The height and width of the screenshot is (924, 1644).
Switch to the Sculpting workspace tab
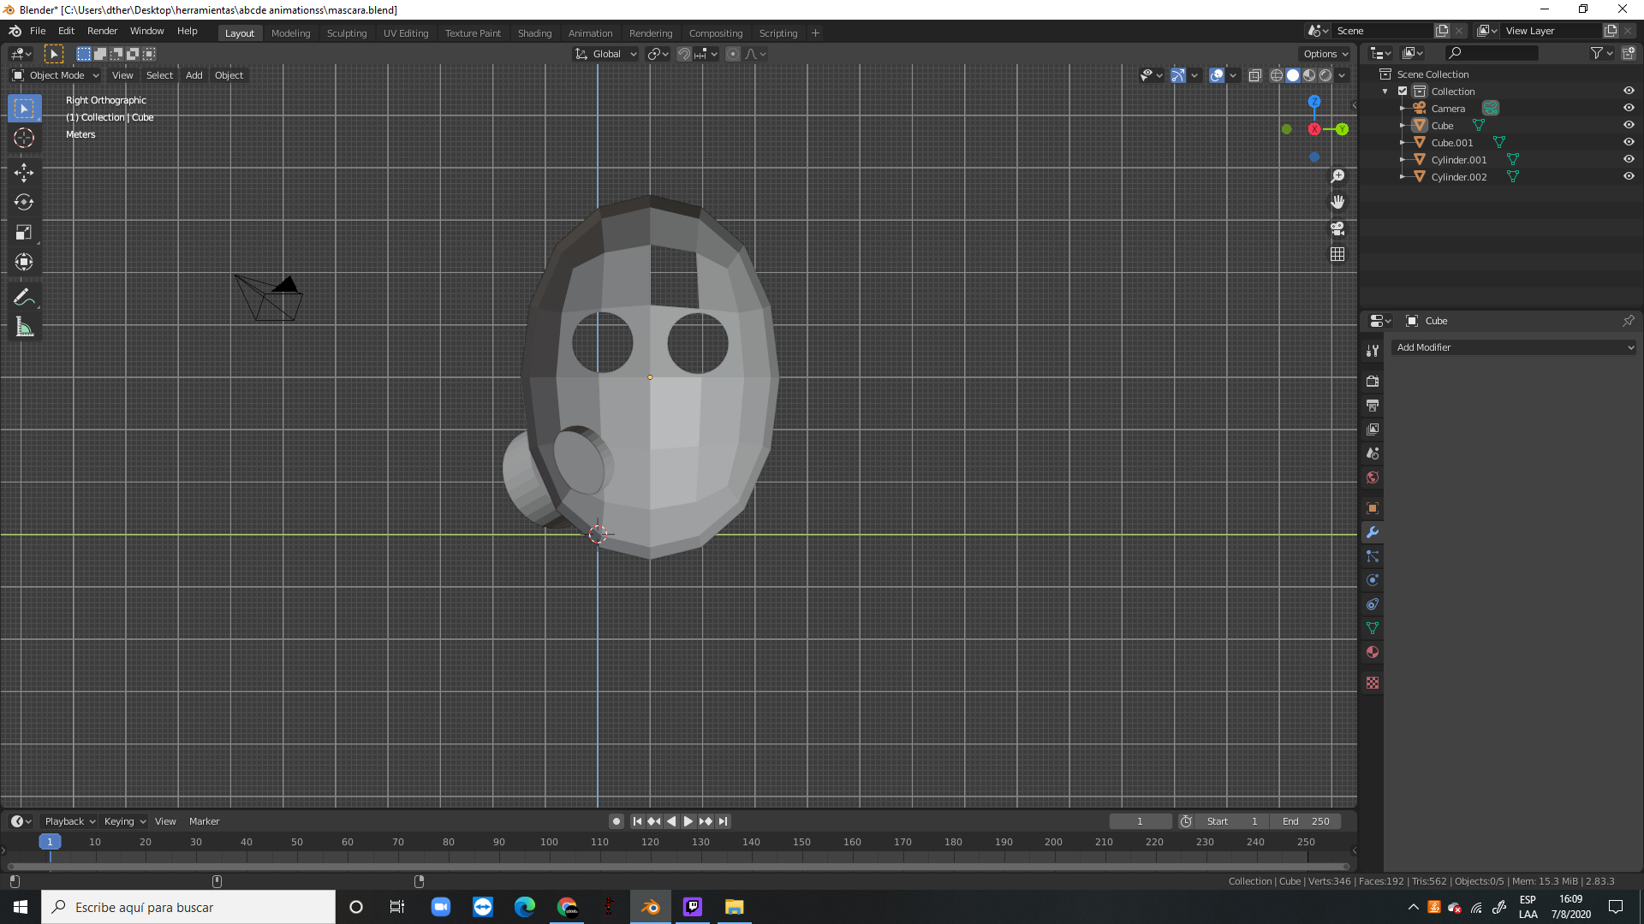(346, 33)
